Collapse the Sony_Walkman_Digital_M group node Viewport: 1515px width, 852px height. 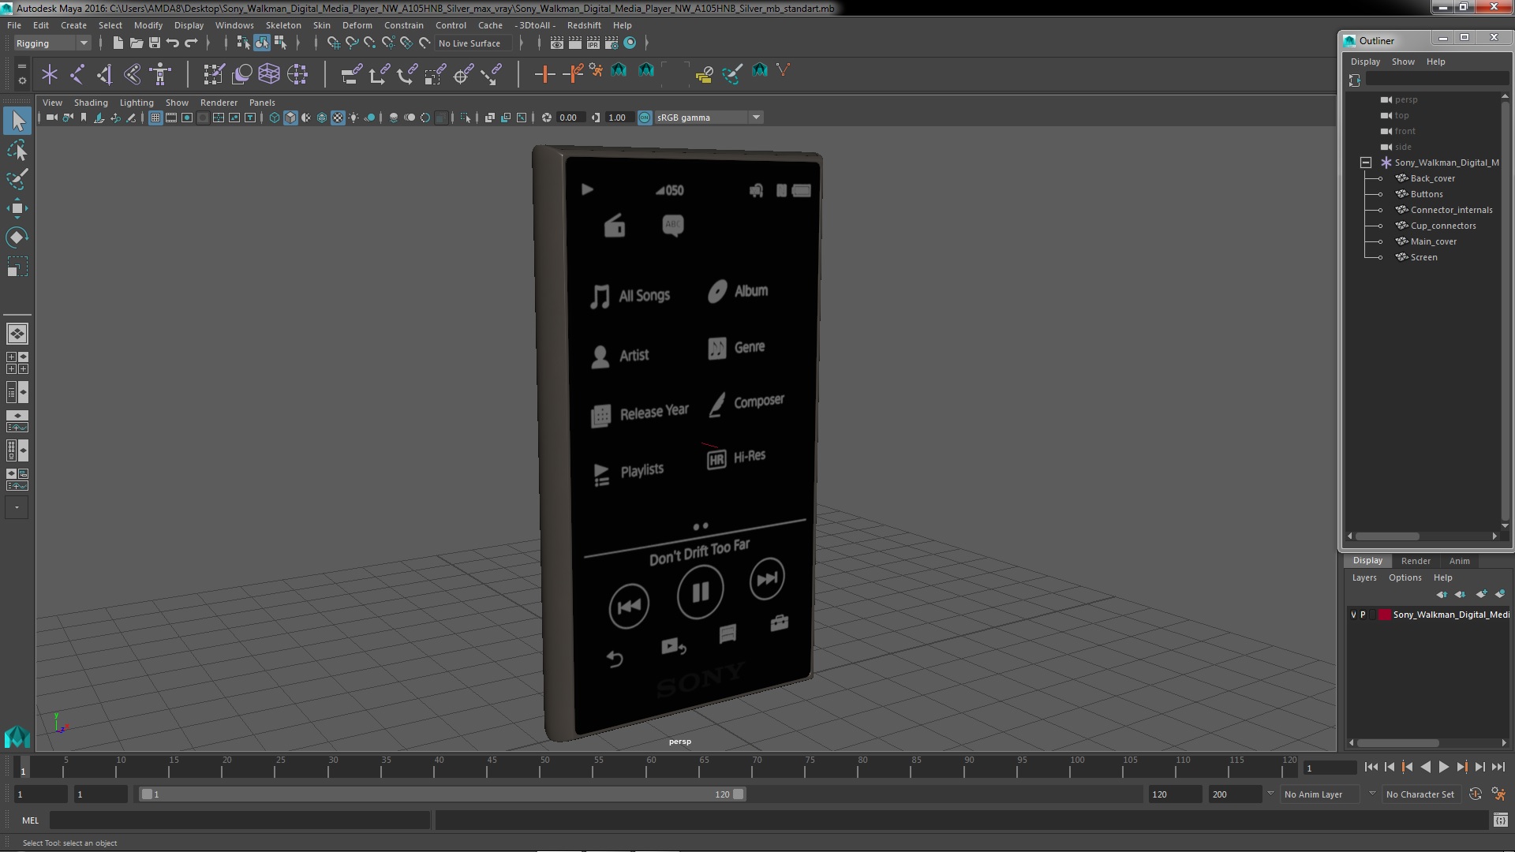pos(1366,163)
